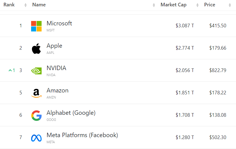Sort table using Price column arrows
The image size is (236, 149).
[230, 5]
